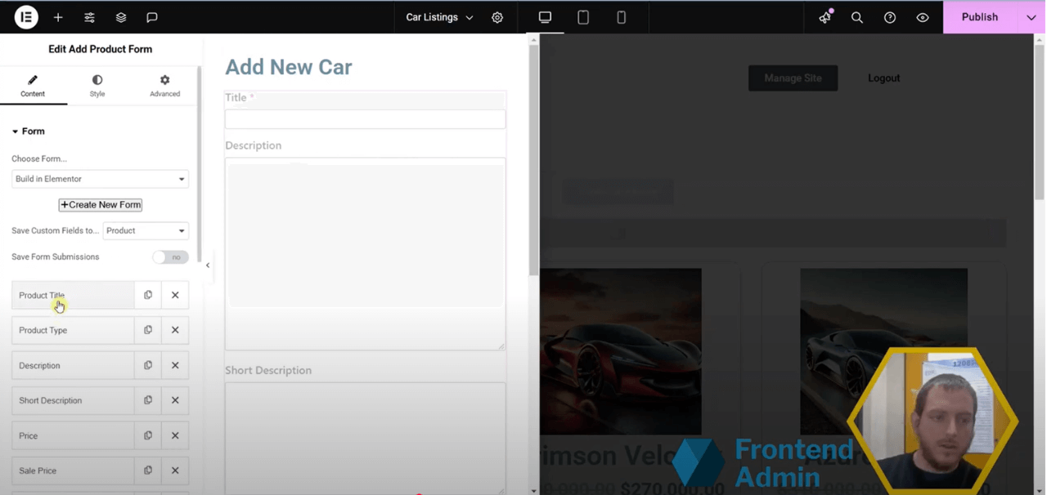
Task: Switch to mobile preview mode
Action: tap(619, 16)
